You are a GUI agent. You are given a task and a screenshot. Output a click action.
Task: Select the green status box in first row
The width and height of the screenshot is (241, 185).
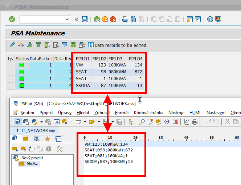point(22,65)
